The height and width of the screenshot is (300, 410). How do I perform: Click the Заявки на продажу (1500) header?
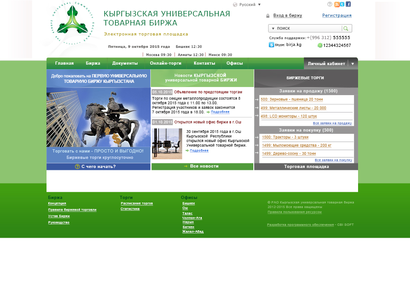point(308,91)
